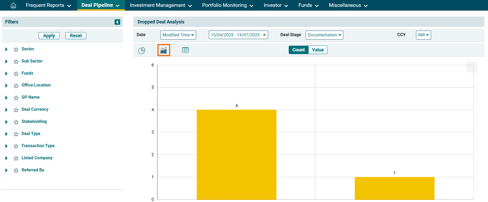Viewport: 488px width, 202px height.
Task: Switch to table grid view
Action: pos(185,50)
